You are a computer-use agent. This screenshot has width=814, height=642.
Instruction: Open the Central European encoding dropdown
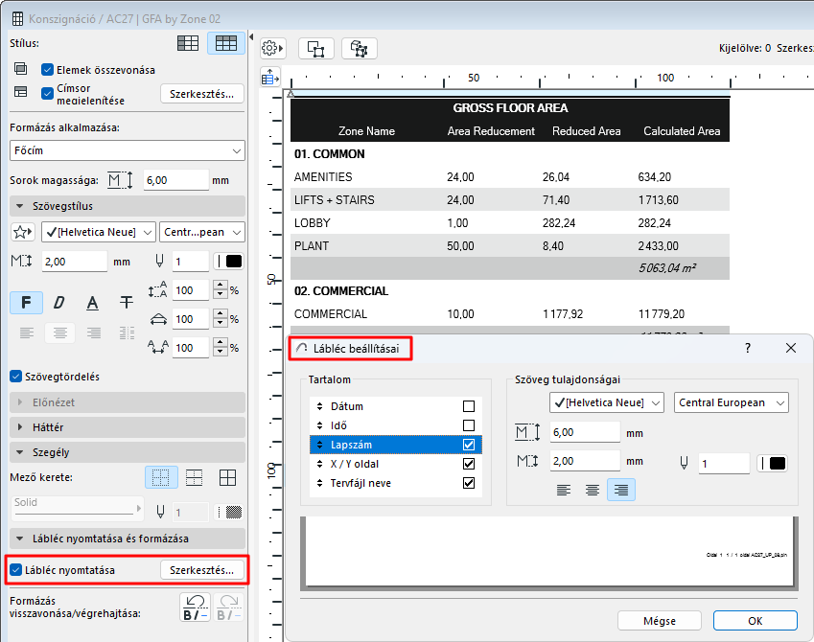point(731,402)
